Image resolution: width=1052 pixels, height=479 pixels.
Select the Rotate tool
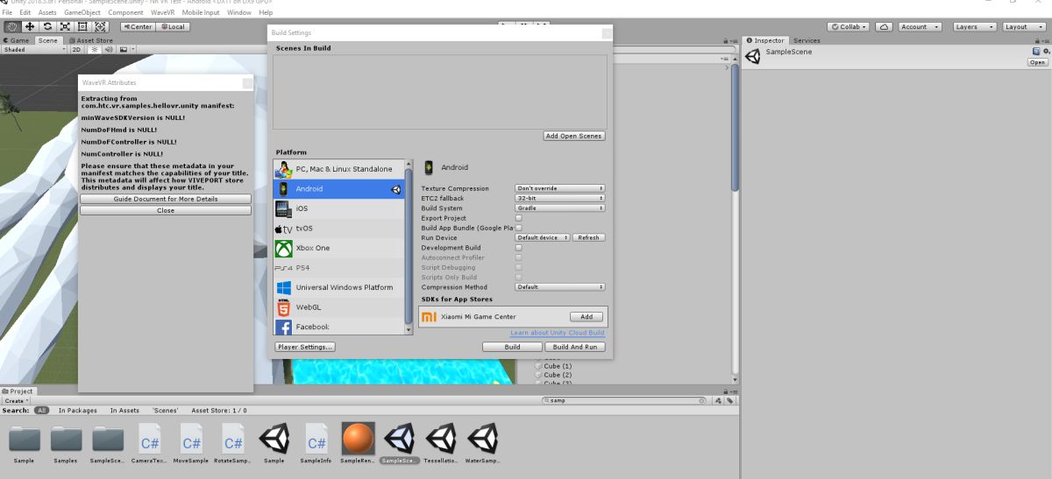click(x=47, y=26)
